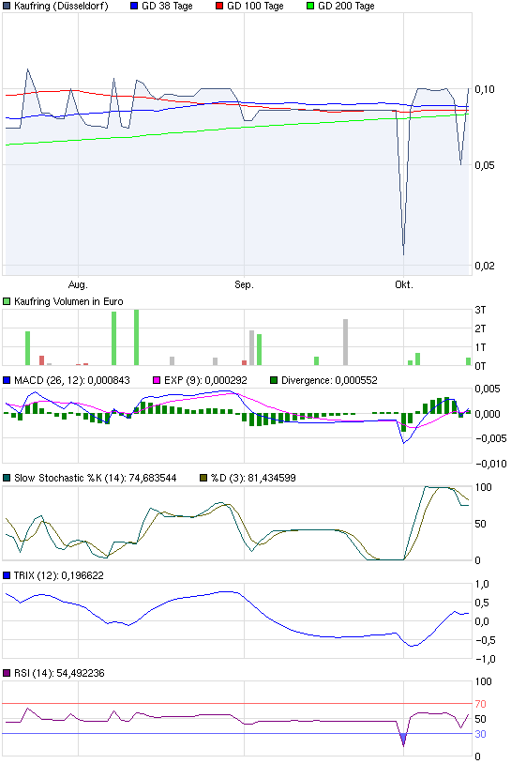This screenshot has width=511, height=764.
Task: Click the blue TRIX (12) legend swatch
Action: (7, 575)
